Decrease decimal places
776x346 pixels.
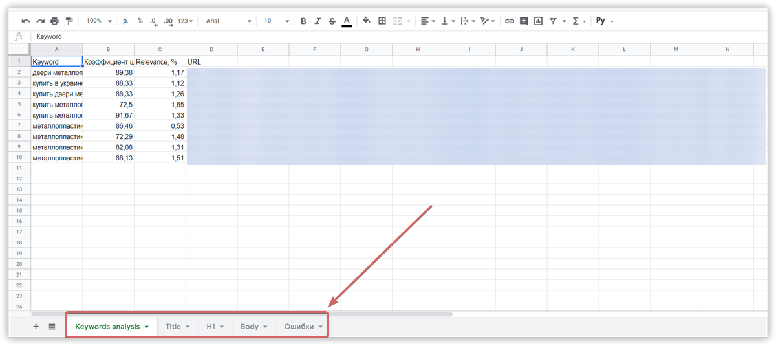[153, 21]
